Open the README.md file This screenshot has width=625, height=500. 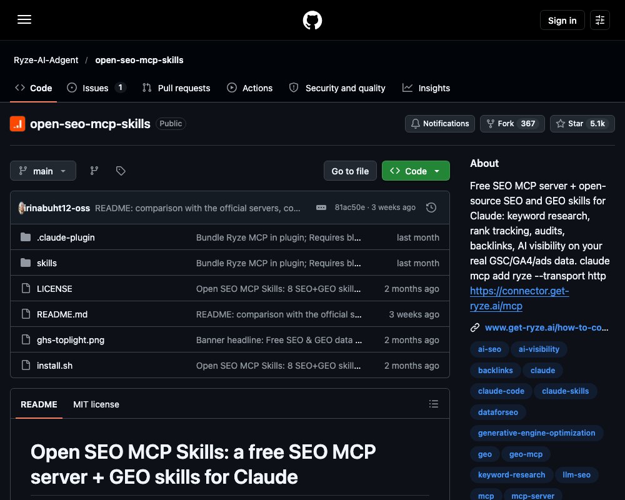tap(62, 314)
